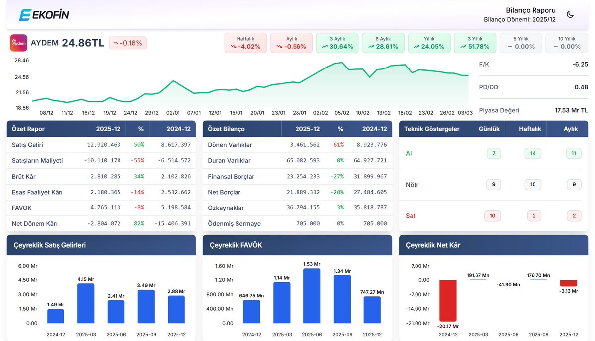Select the 3 Yıllık 51.78% badge

[x=475, y=43]
